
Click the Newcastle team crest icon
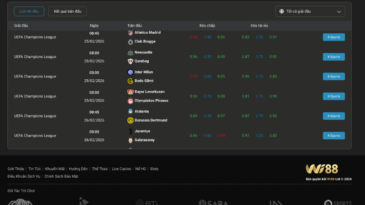tap(130, 52)
